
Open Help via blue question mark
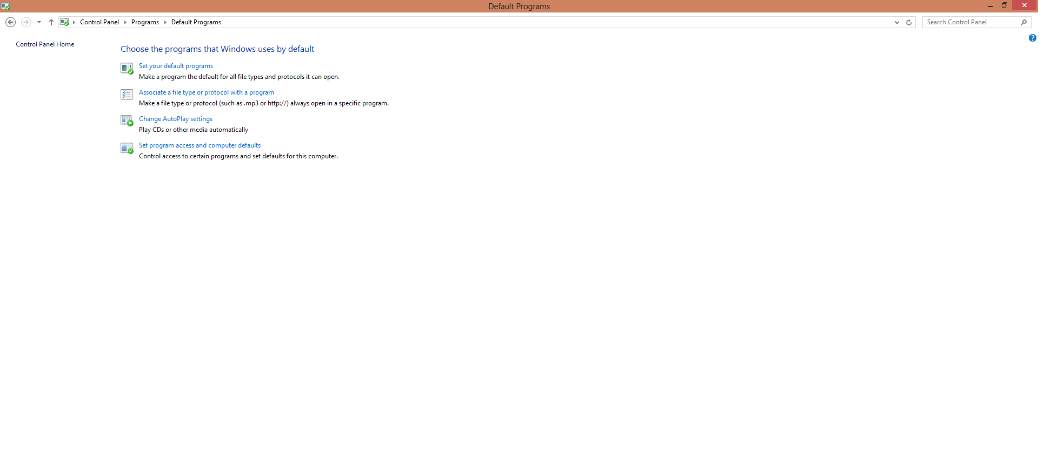click(x=1032, y=38)
